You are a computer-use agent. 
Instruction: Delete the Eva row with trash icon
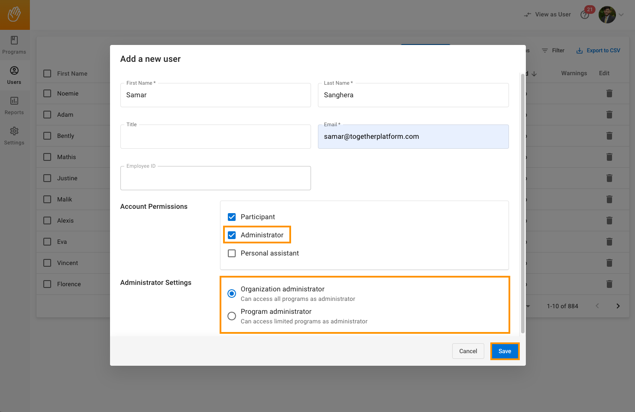point(609,242)
